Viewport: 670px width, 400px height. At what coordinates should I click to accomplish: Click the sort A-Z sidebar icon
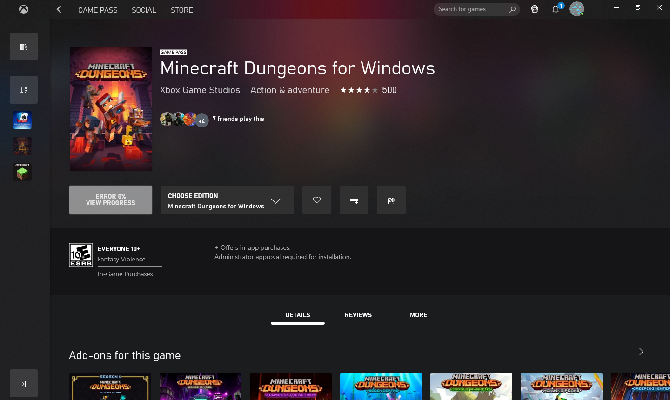click(24, 90)
